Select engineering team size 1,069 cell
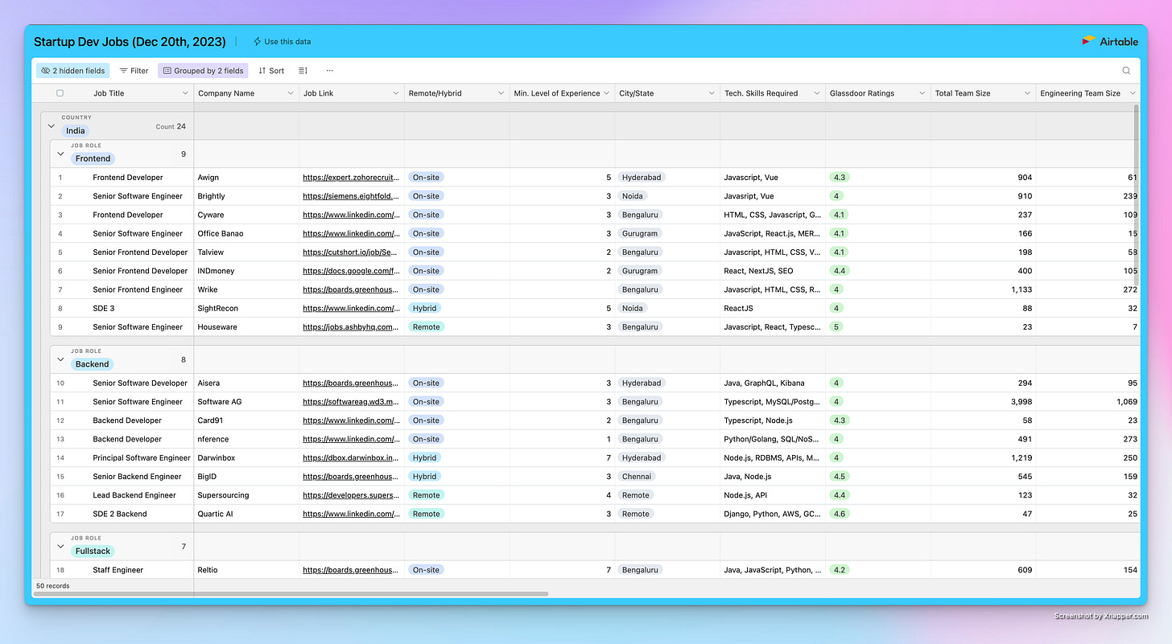 1088,402
